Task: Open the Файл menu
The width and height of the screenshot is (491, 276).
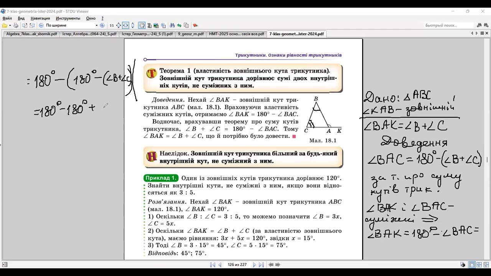Action: [x=7, y=18]
